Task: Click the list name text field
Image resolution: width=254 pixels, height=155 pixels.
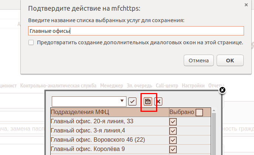Action: point(136,31)
